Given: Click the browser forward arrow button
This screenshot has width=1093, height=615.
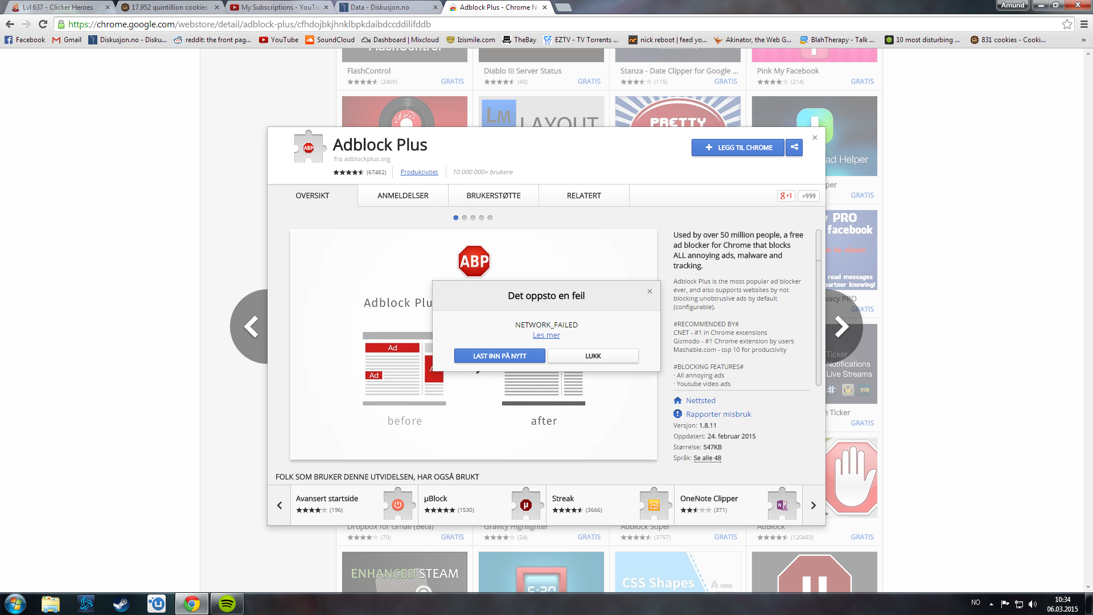Looking at the screenshot, I should click(x=26, y=24).
